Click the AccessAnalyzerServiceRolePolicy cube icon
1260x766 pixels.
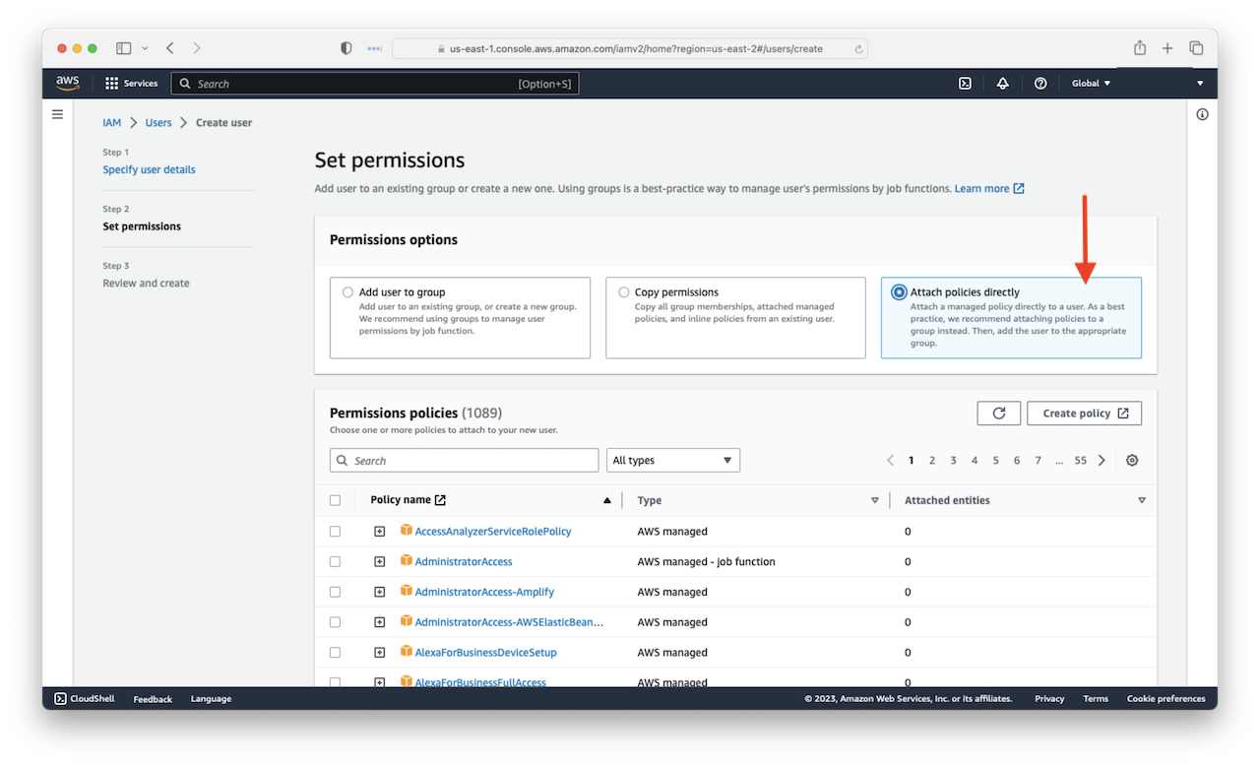point(407,531)
